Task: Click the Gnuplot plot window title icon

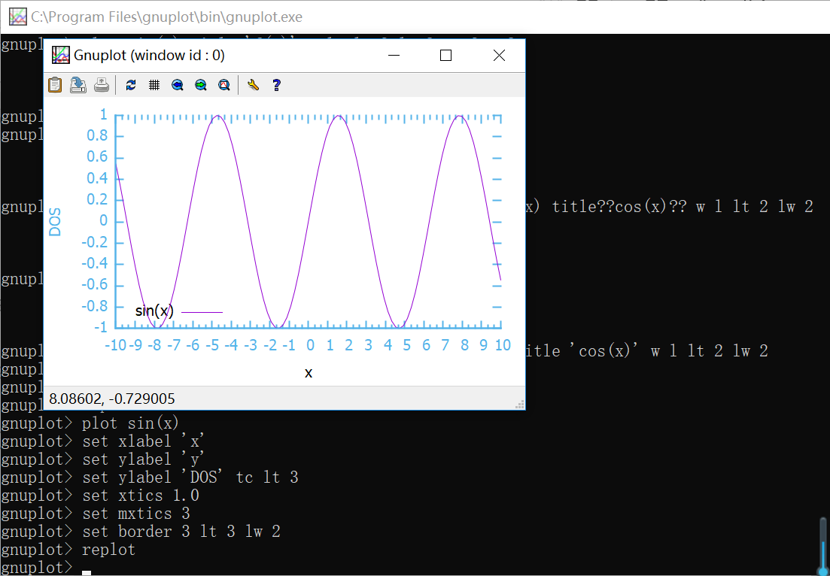Action: [x=61, y=55]
